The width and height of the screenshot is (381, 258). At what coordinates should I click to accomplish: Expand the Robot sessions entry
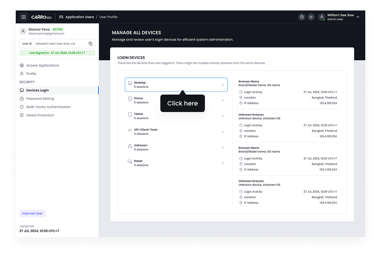(x=176, y=163)
